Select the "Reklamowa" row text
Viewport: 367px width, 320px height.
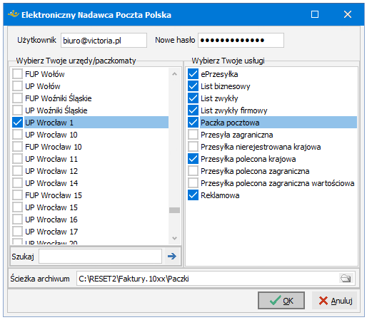[x=220, y=195]
